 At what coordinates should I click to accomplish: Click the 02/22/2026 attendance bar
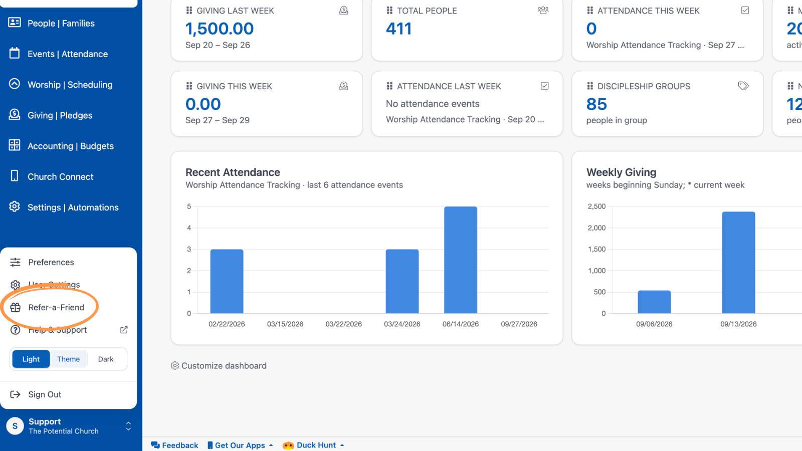tap(227, 281)
